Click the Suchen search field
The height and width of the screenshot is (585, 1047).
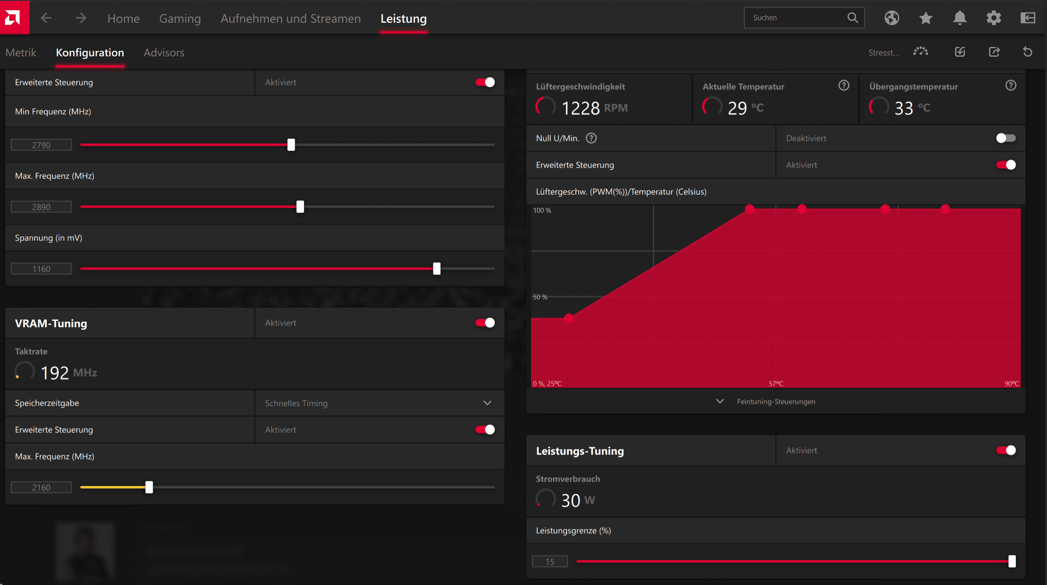coord(804,17)
